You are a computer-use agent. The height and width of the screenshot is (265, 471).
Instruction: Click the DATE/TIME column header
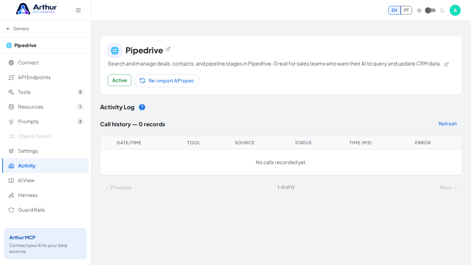coord(129,143)
